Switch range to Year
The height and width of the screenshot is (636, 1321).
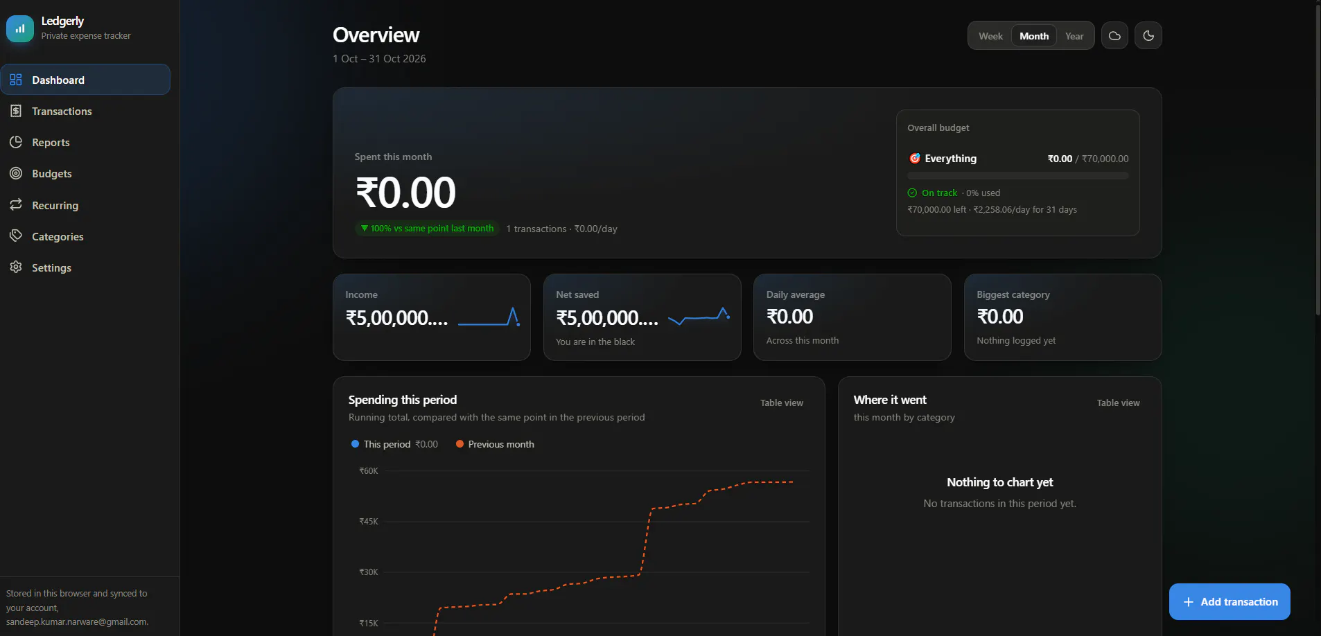pyautogui.click(x=1074, y=36)
